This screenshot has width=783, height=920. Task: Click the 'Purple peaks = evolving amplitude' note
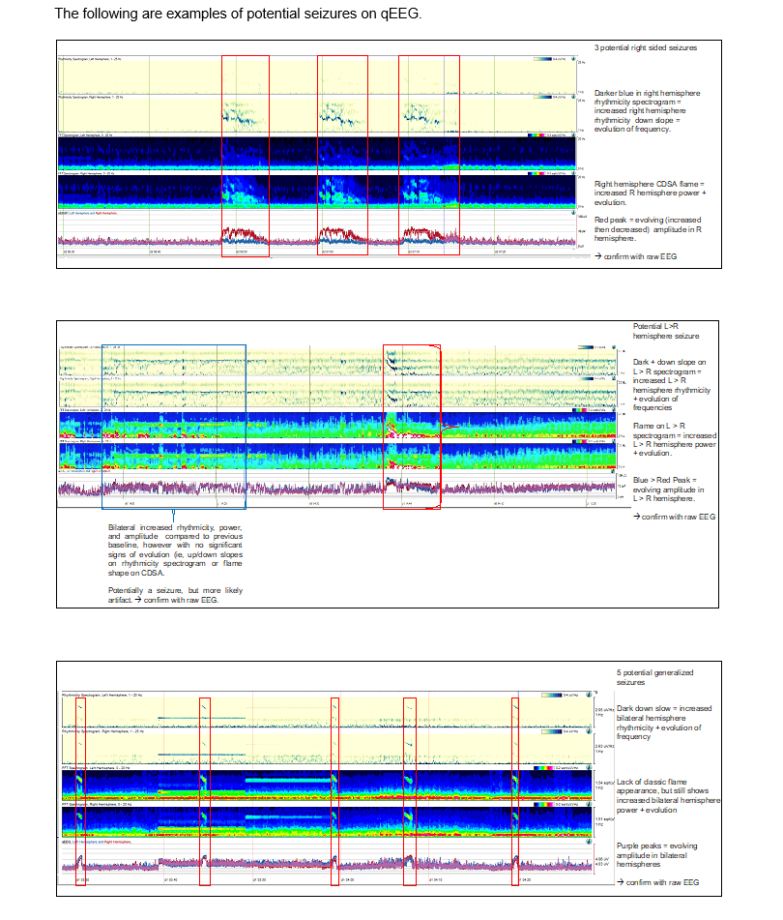[x=657, y=855]
